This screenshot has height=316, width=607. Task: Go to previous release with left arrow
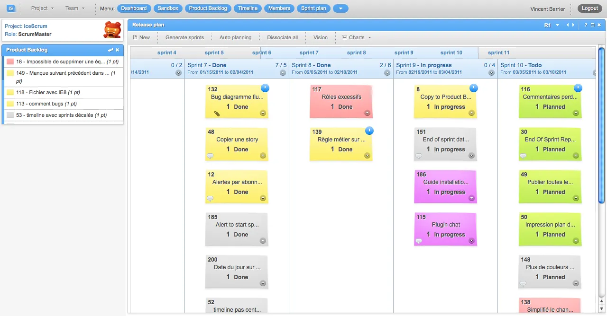(568, 25)
